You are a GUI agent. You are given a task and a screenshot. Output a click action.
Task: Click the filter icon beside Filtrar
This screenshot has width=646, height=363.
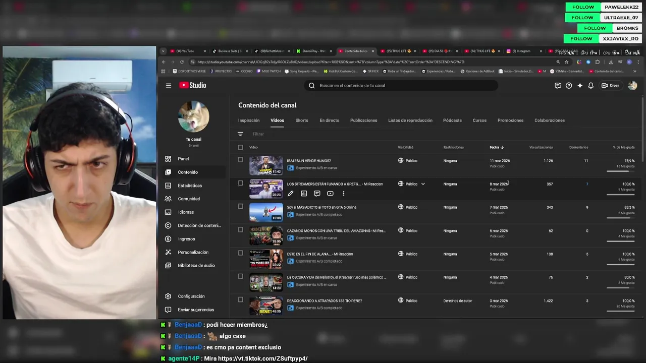[240, 134]
